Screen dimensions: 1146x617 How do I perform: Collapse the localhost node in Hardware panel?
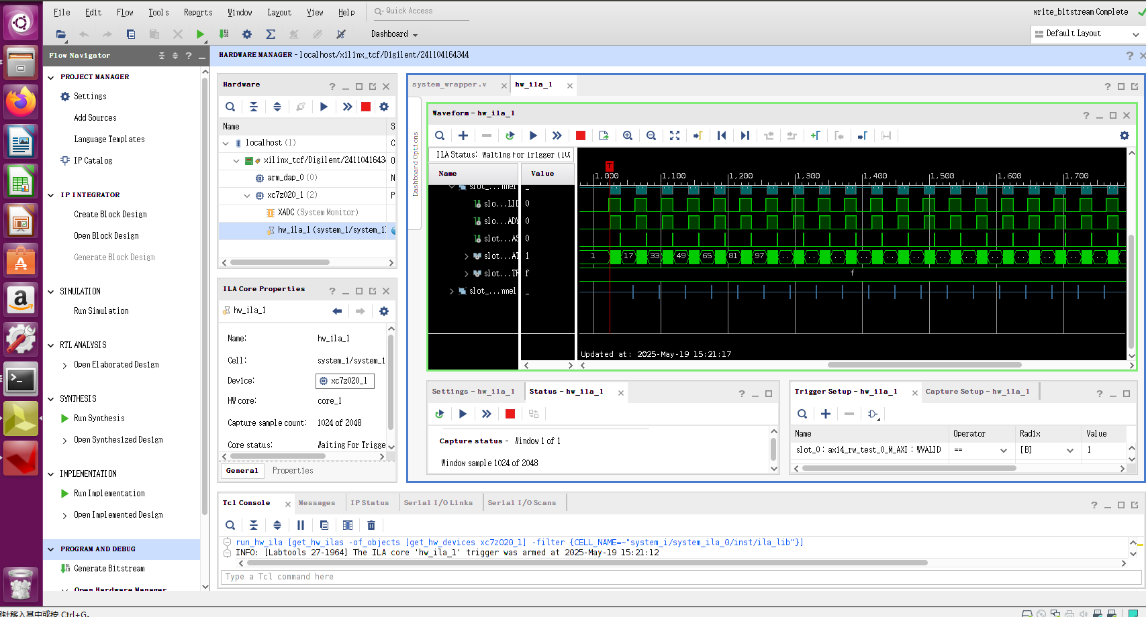click(x=226, y=143)
